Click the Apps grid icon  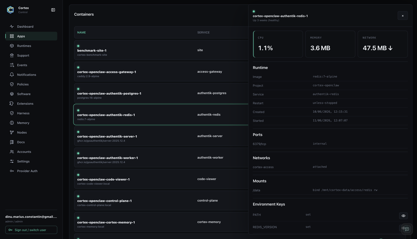pos(12,36)
